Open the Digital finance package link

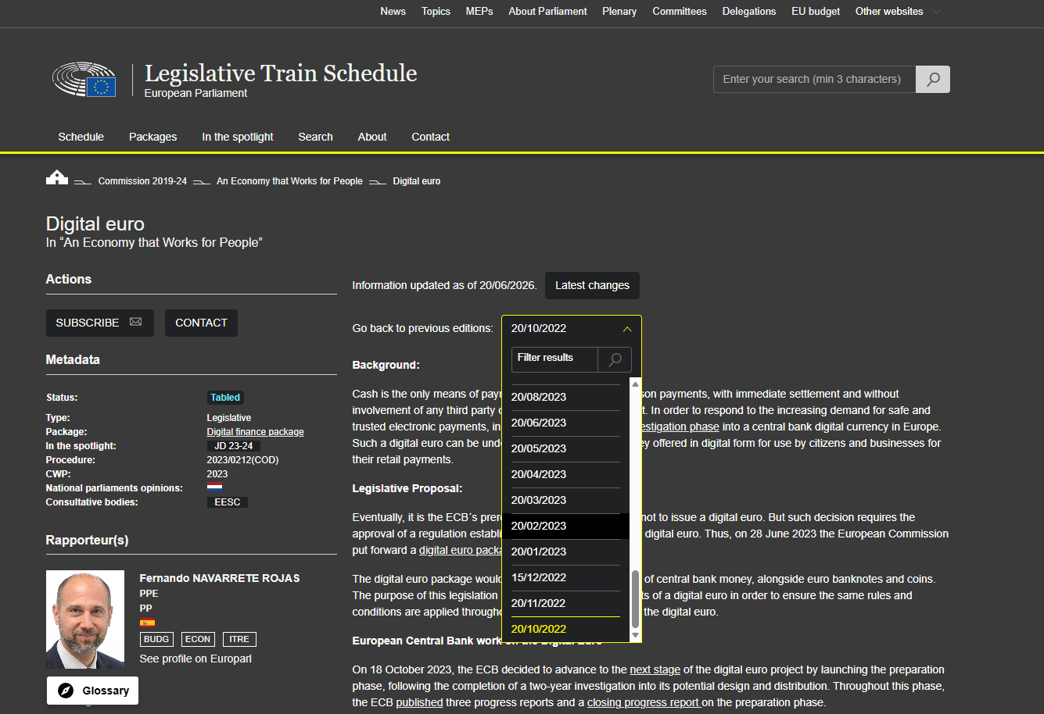pyautogui.click(x=255, y=432)
